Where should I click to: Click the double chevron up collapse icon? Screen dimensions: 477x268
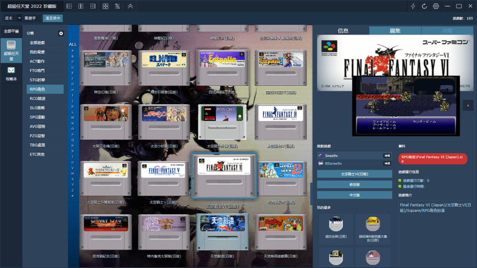tap(130, 6)
